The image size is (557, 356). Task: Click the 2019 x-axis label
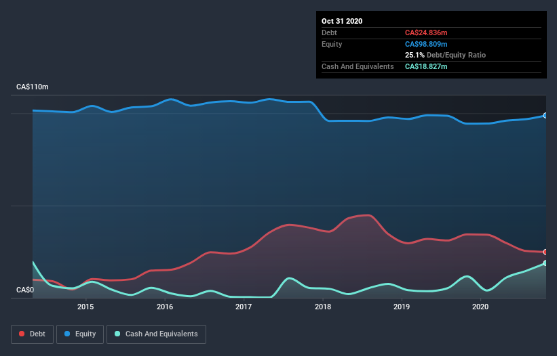pyautogui.click(x=402, y=307)
